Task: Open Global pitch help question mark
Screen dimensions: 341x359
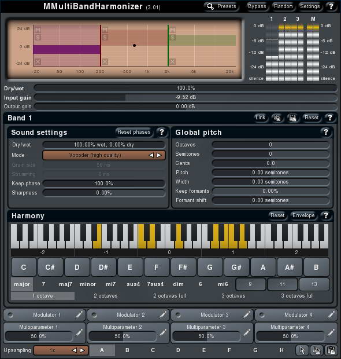Action: coord(326,133)
